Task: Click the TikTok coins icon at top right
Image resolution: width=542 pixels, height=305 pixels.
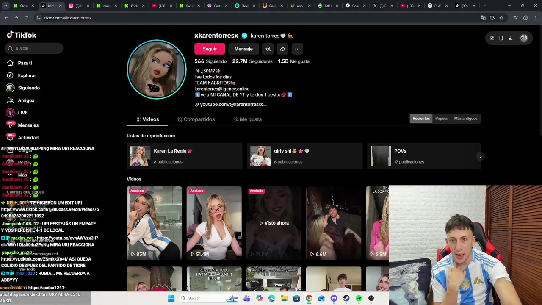Action: click(x=492, y=38)
